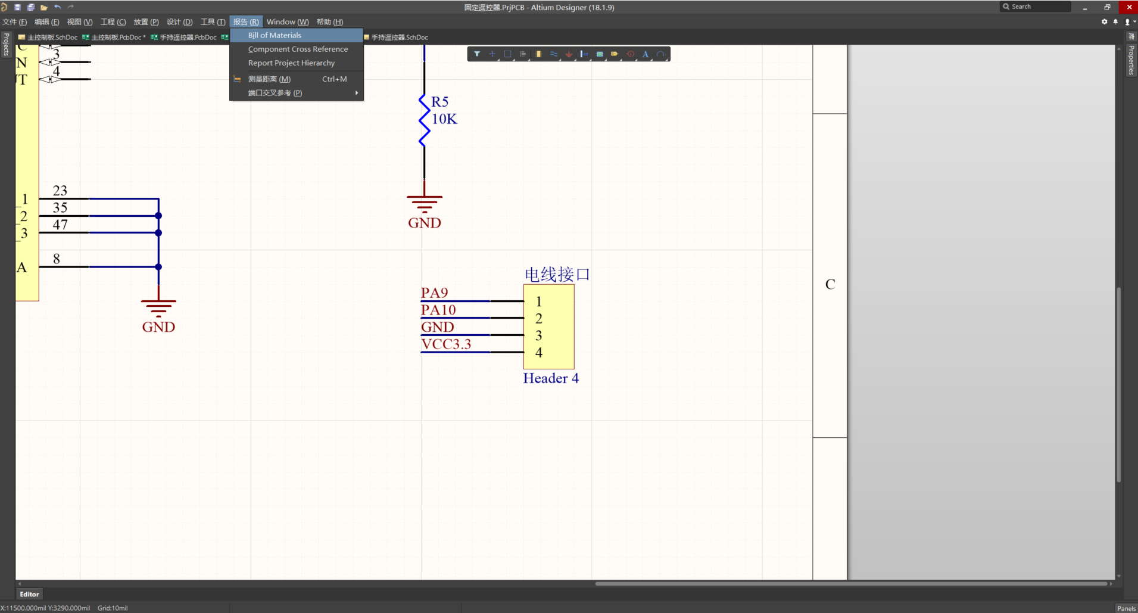
Task: Choose Bill of Materials from the menu
Action: 275,36
